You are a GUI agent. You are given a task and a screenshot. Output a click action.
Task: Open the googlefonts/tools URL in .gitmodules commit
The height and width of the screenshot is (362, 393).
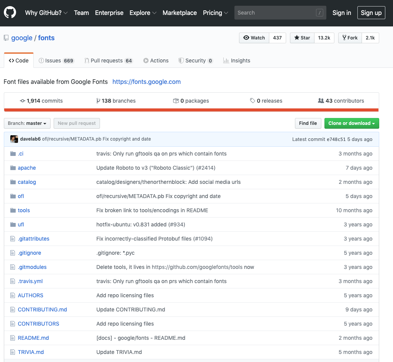pyautogui.click(x=197, y=267)
